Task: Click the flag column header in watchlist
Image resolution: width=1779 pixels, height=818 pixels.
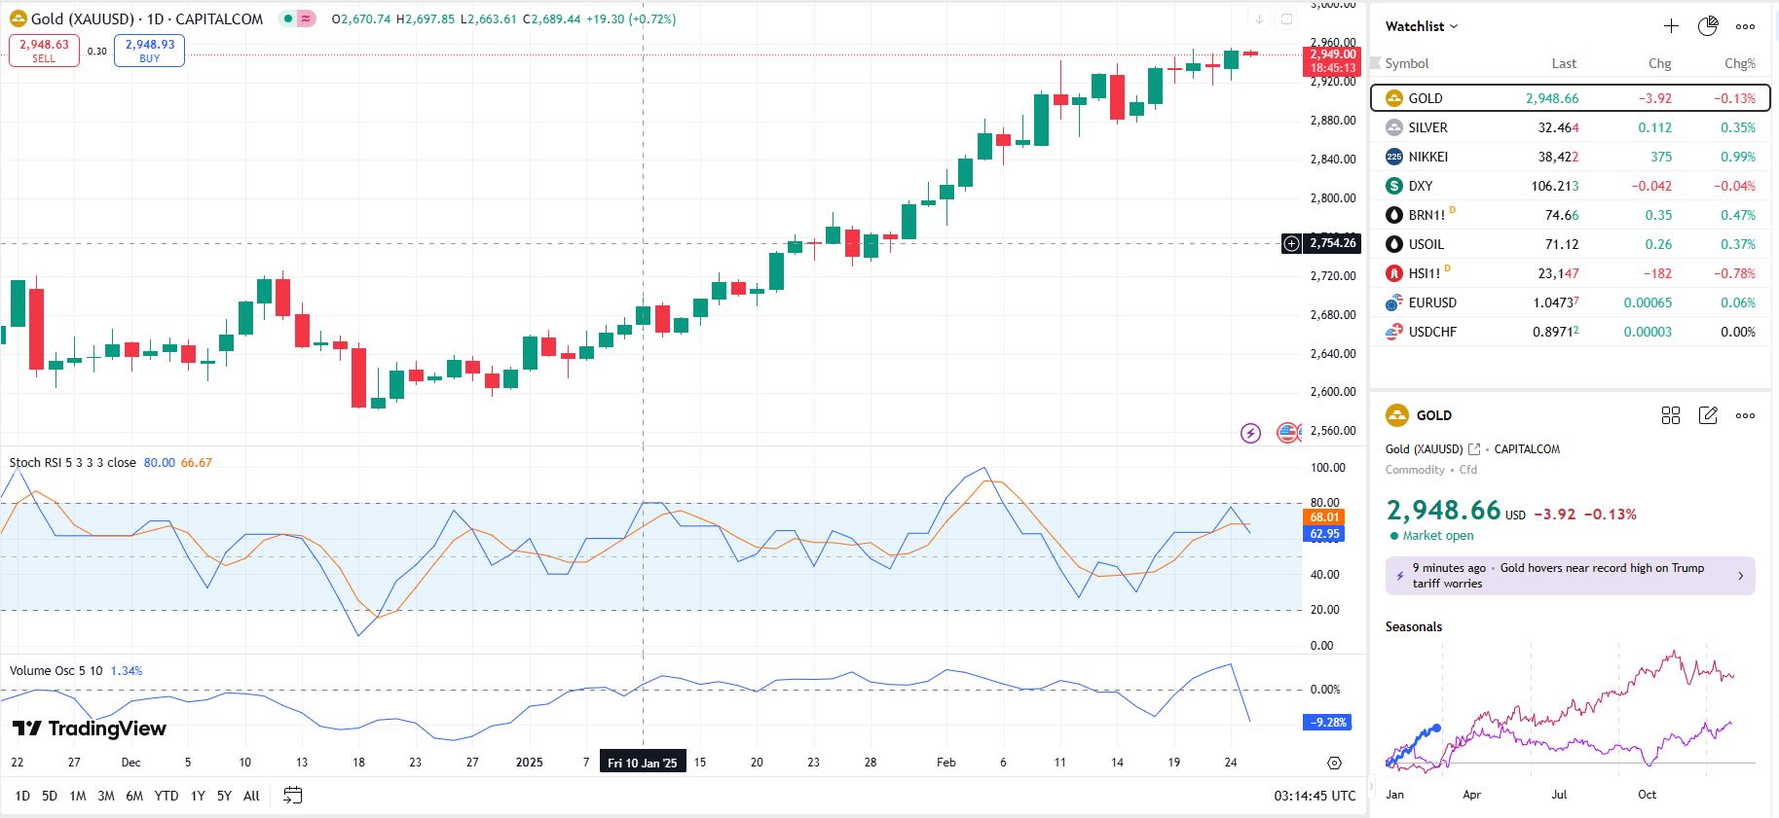Action: [1376, 63]
